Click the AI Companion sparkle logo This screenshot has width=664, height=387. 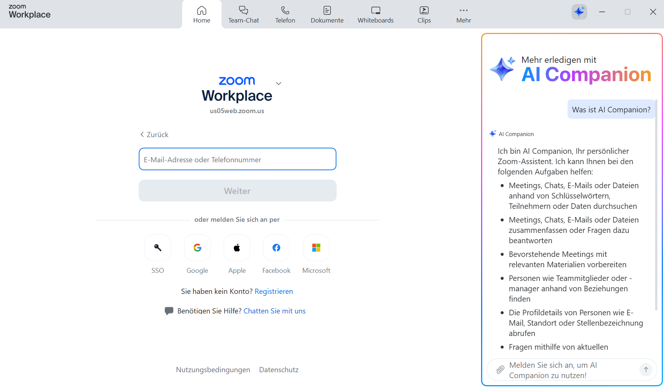(x=503, y=69)
